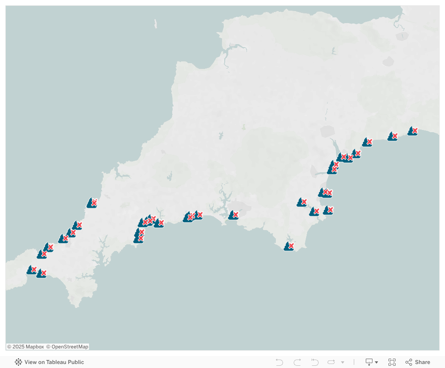Screen dimensions: 445x368
Task: Click the Tableau logo icon in the footer
Action: coord(18,362)
